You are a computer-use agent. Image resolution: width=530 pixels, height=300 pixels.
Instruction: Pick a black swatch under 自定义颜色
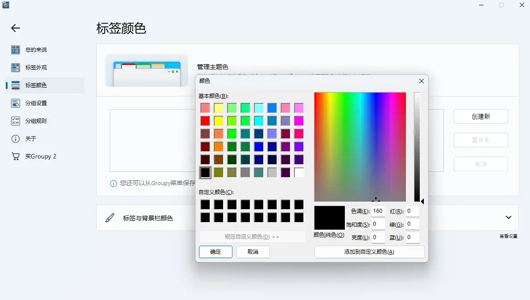[205, 205]
